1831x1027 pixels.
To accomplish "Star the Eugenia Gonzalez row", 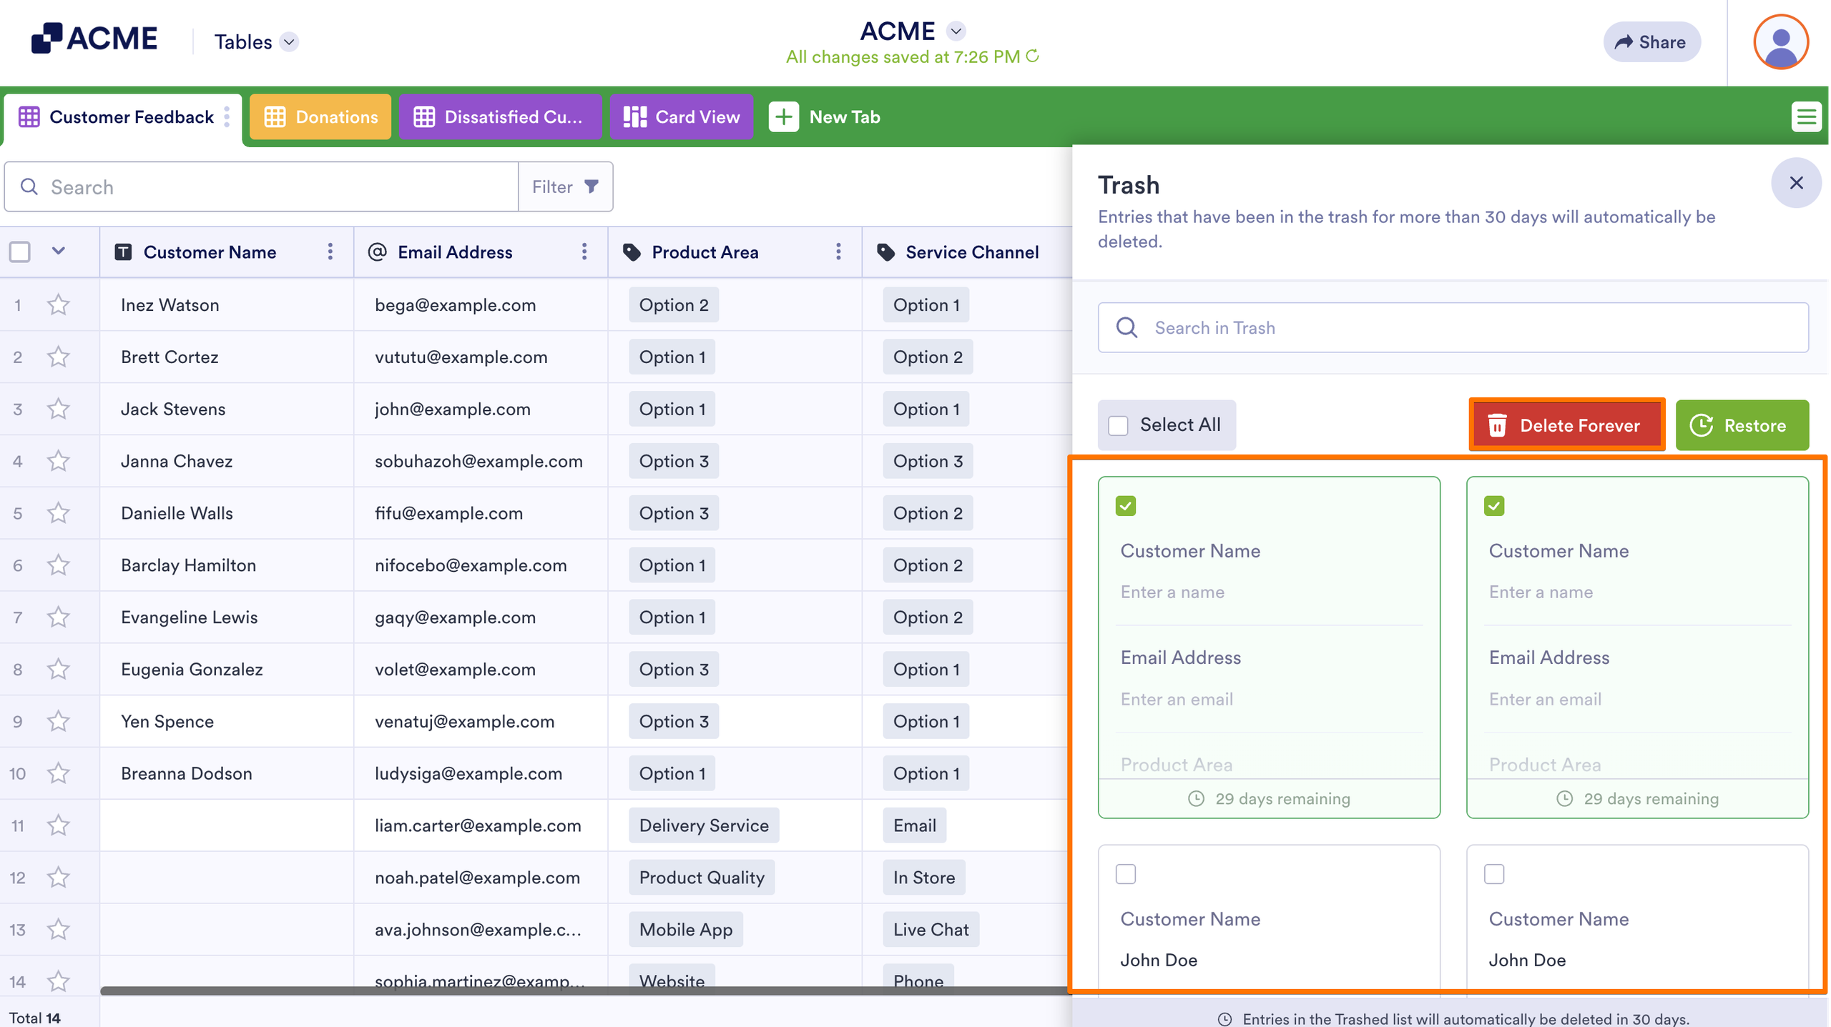I will [58, 670].
